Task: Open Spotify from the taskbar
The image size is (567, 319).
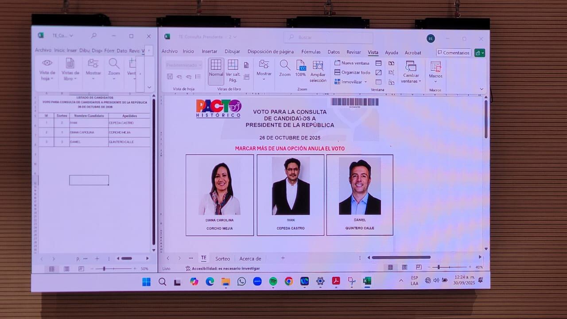Action: click(273, 281)
